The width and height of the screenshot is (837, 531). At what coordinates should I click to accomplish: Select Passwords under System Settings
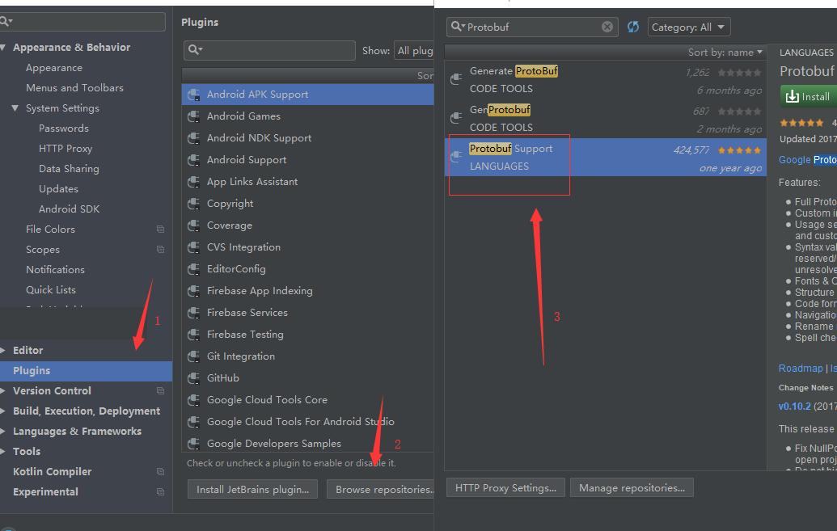tap(64, 129)
